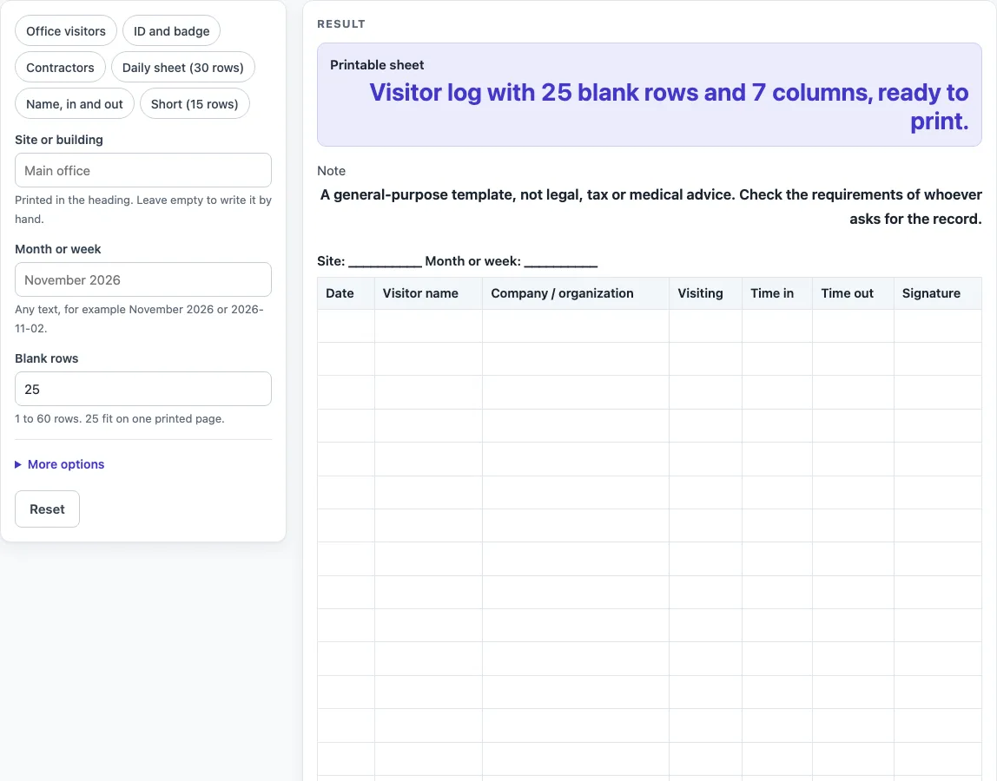Choose the Short (15 rows) preset
Viewport: 997px width, 781px height.
coord(195,103)
